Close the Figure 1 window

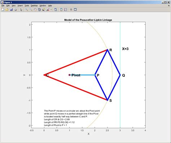(x=169, y=2)
